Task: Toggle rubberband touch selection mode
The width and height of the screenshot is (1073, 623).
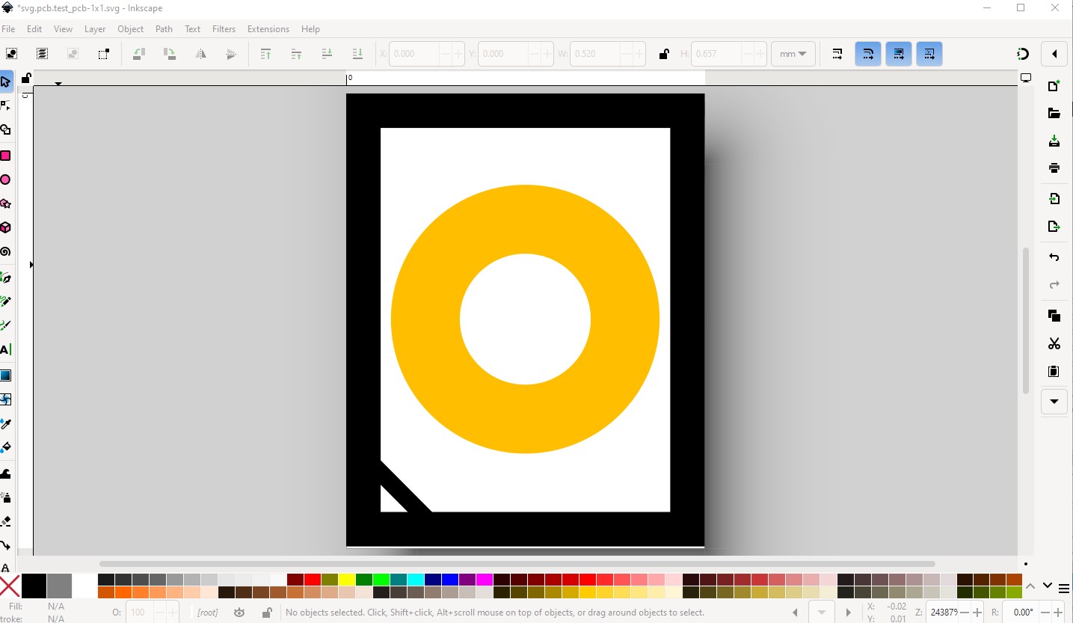Action: [103, 54]
